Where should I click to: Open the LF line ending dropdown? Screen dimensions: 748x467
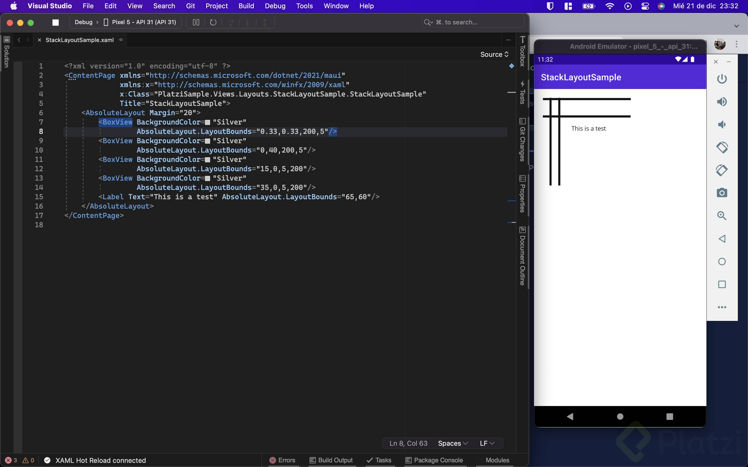(487, 443)
